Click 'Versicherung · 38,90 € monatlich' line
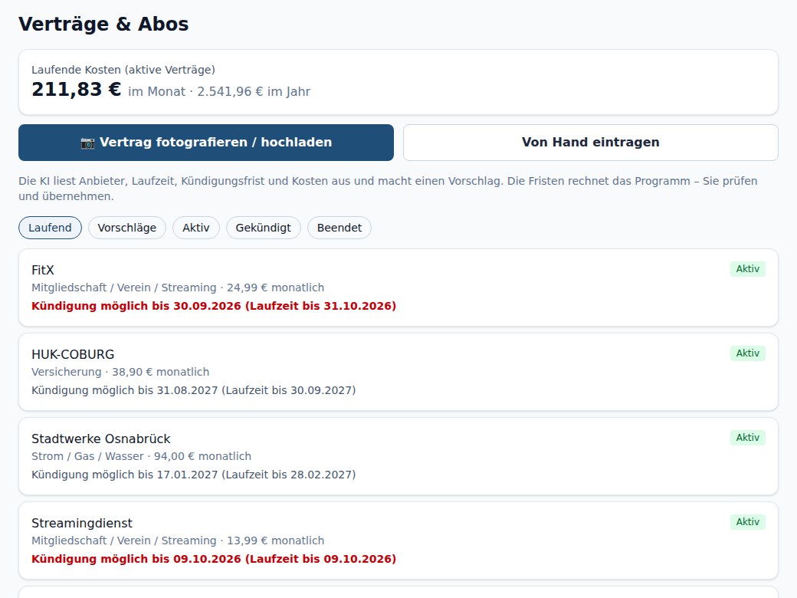Image resolution: width=797 pixels, height=598 pixels. 120,373
